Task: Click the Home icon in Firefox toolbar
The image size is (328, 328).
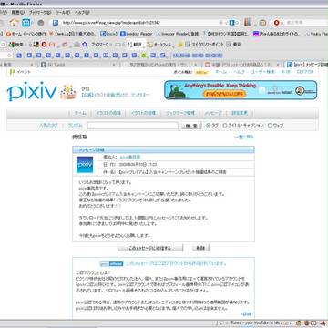Action: 14,23
